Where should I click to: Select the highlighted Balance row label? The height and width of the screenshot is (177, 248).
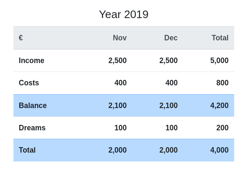(x=33, y=106)
